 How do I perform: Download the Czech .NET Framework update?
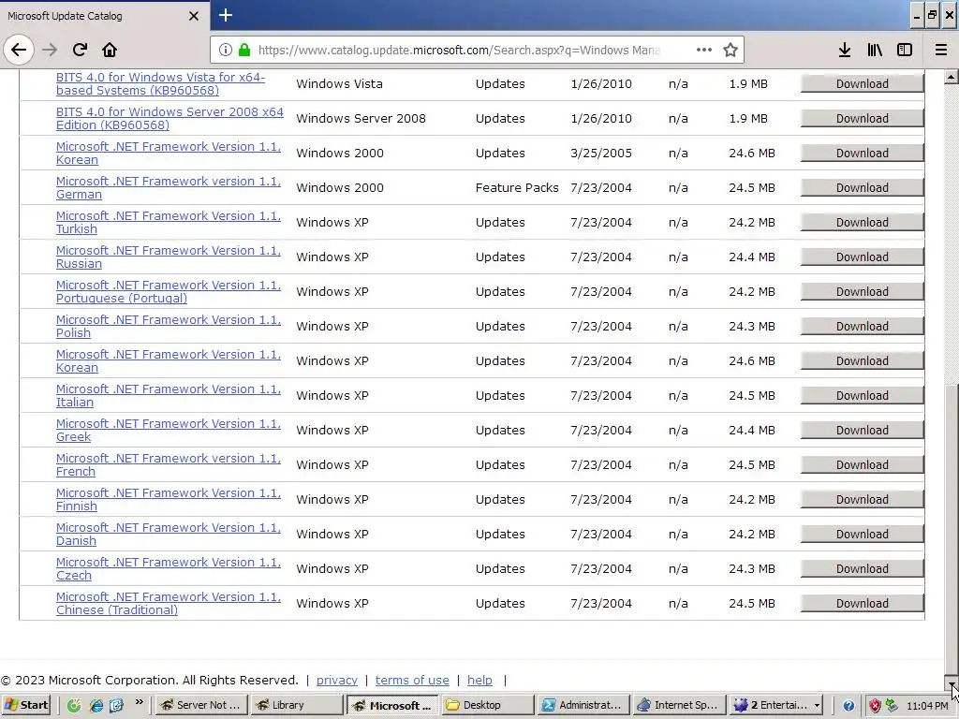(862, 568)
